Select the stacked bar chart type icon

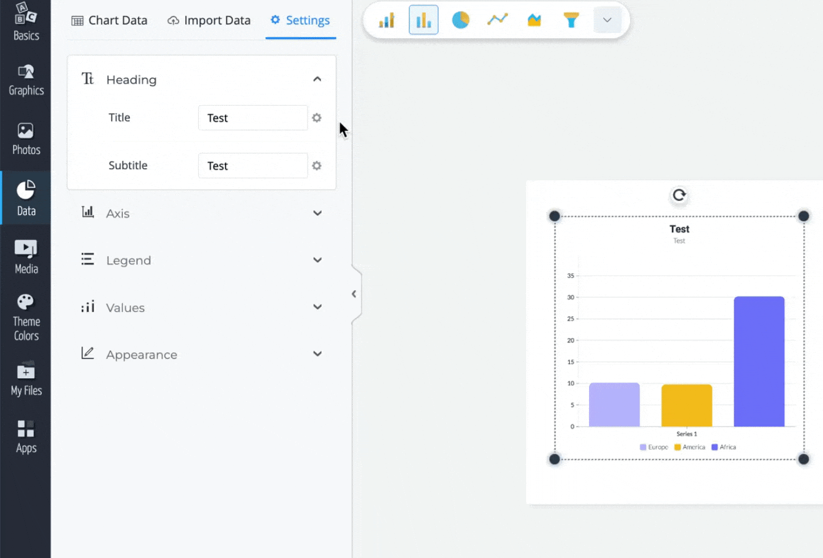(386, 21)
